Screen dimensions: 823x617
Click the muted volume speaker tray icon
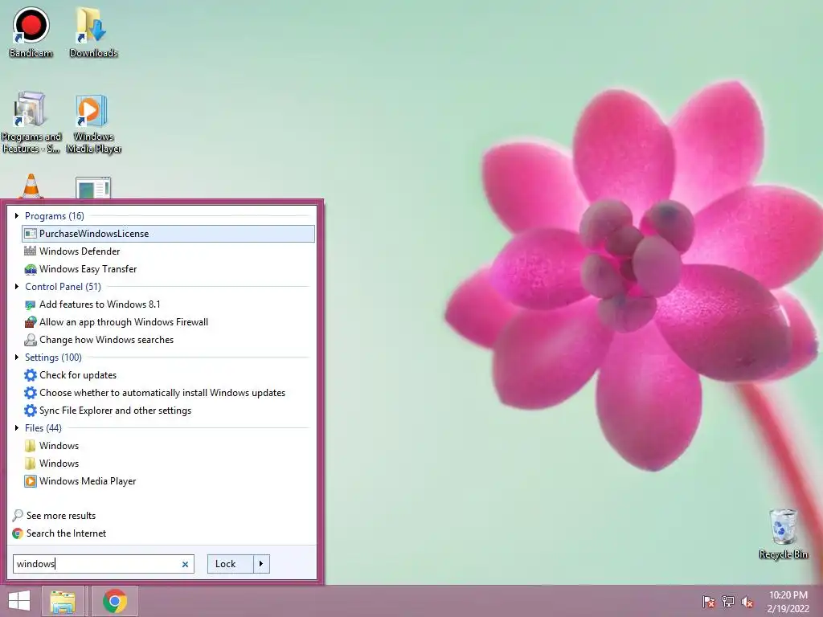(747, 602)
